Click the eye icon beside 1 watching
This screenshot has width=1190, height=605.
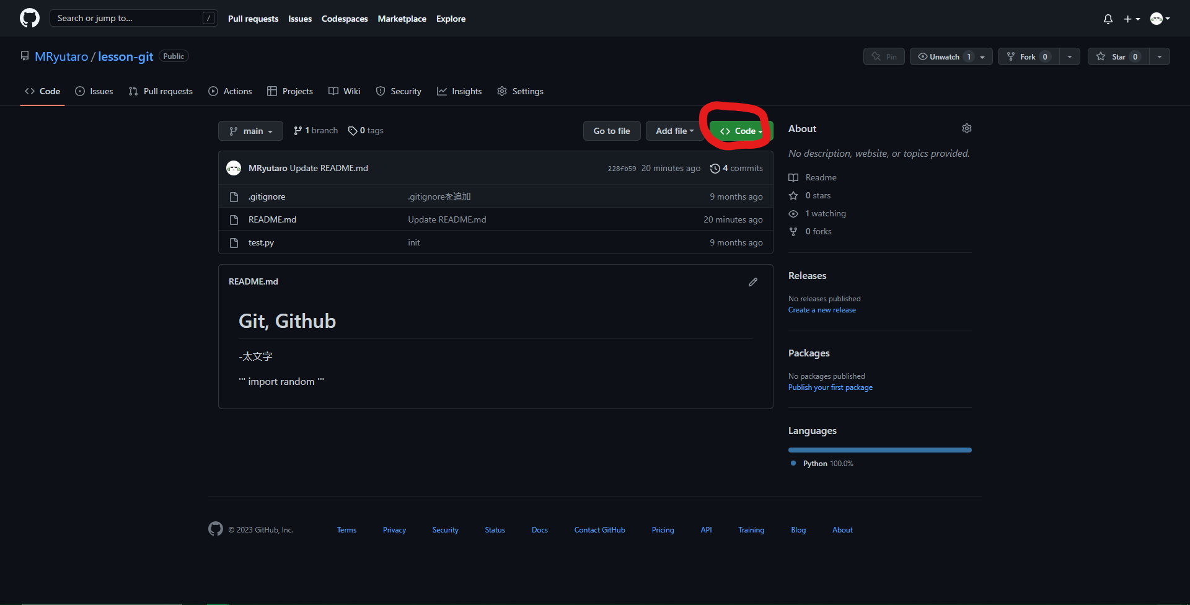coord(793,213)
